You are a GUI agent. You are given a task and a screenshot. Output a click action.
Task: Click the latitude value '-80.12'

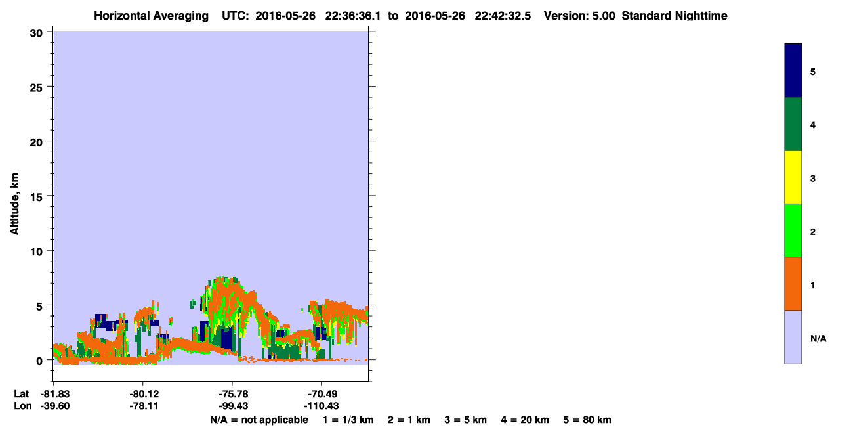tap(143, 394)
